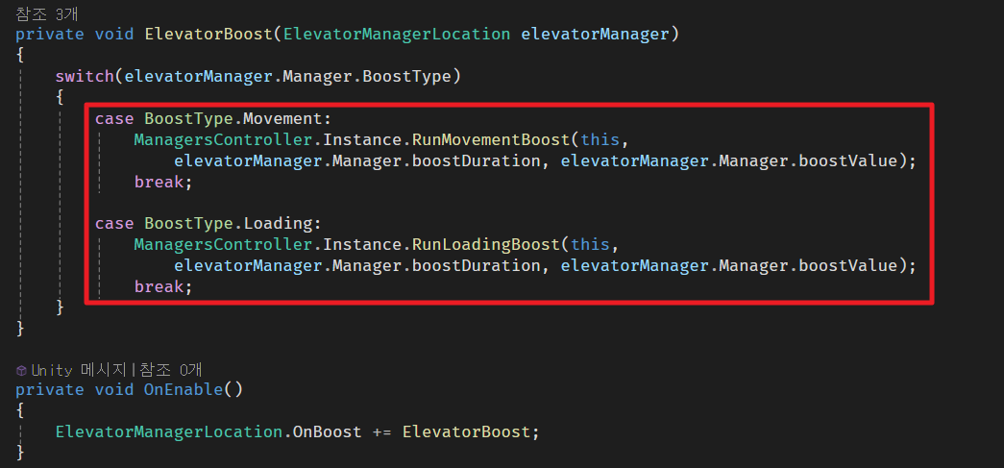Click boostDuration under the RunLoadingBoost call
The width and height of the screenshot is (1004, 468).
(476, 265)
